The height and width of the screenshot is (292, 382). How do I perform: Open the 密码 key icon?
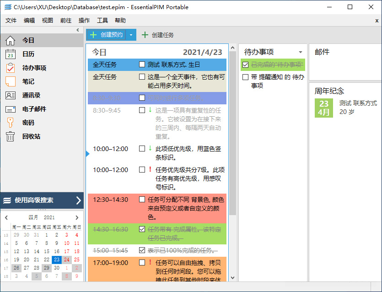pyautogui.click(x=10, y=123)
